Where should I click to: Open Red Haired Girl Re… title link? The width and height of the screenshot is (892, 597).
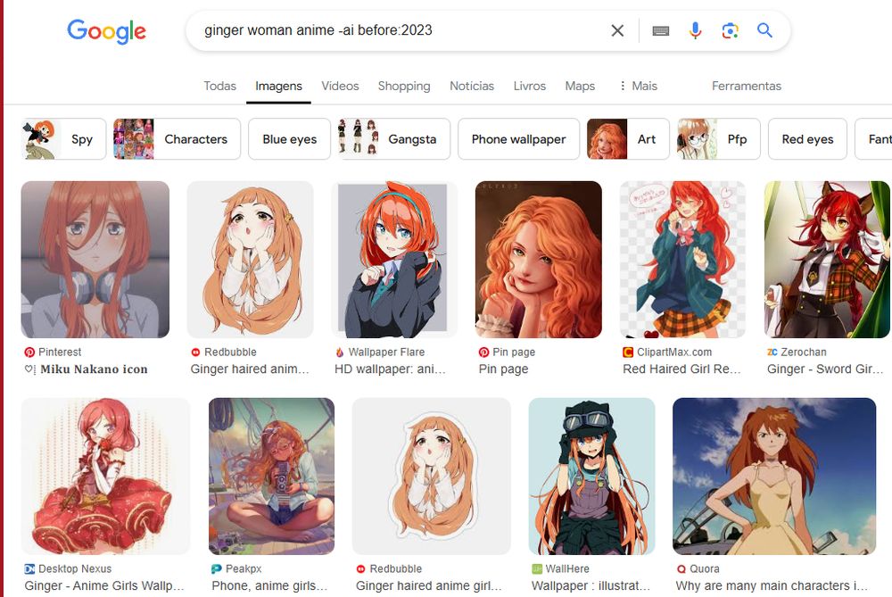(x=681, y=369)
